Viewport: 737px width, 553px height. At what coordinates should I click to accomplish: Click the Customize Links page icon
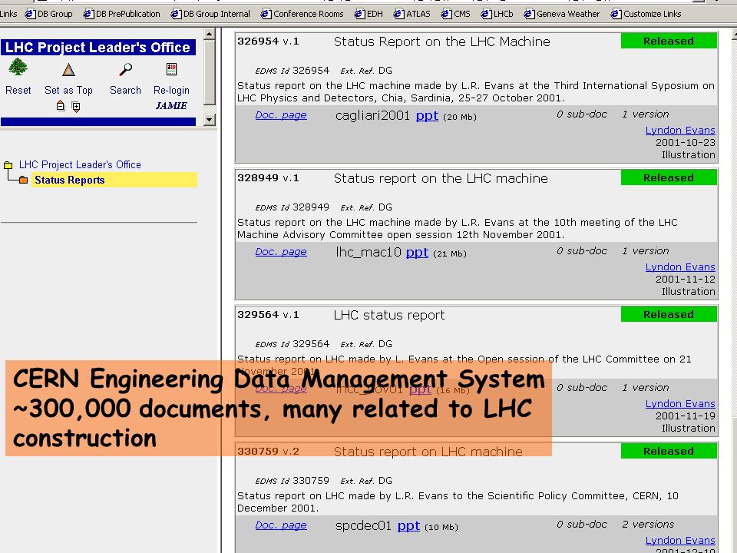[x=616, y=14]
